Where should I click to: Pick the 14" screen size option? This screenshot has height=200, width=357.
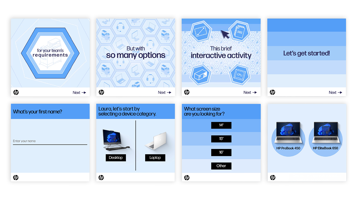[x=221, y=125]
